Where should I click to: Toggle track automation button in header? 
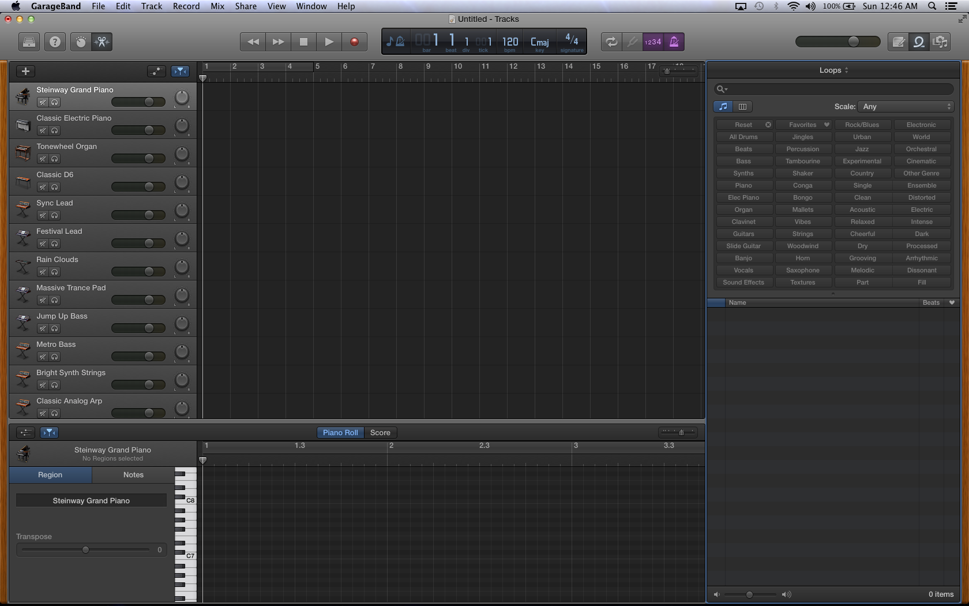156,71
